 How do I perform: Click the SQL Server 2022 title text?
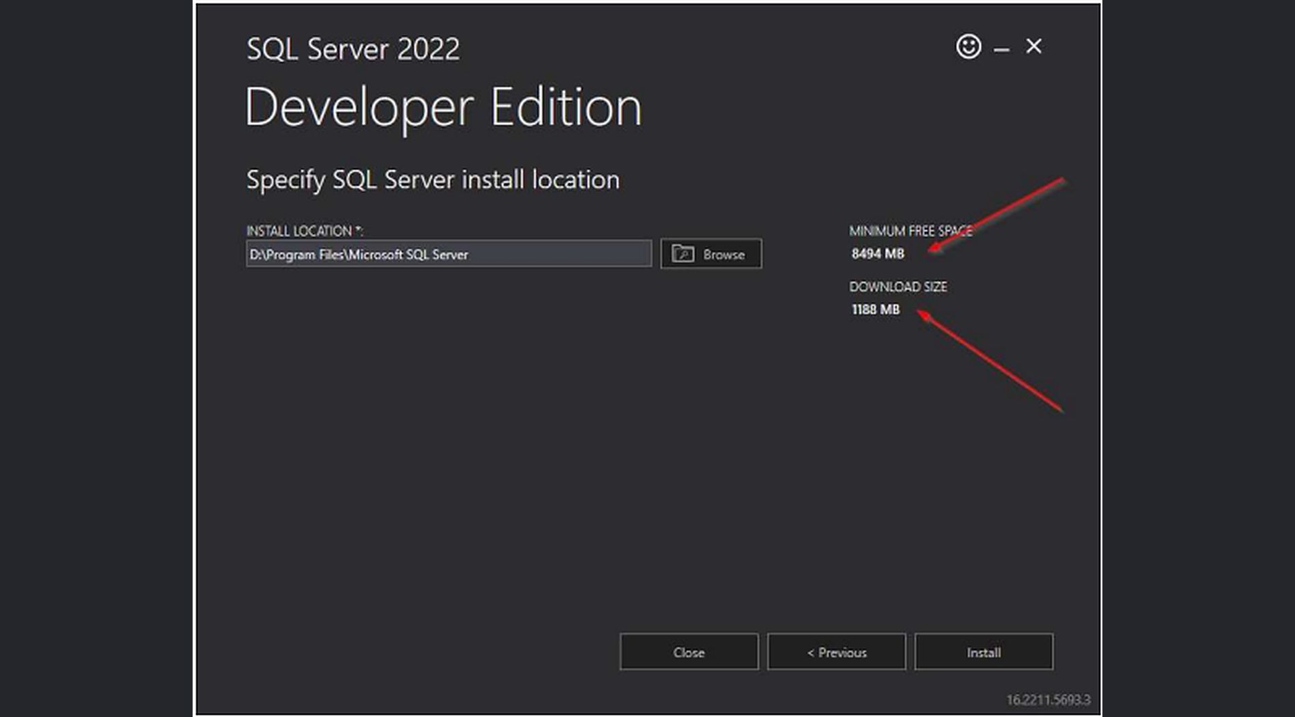tap(353, 49)
